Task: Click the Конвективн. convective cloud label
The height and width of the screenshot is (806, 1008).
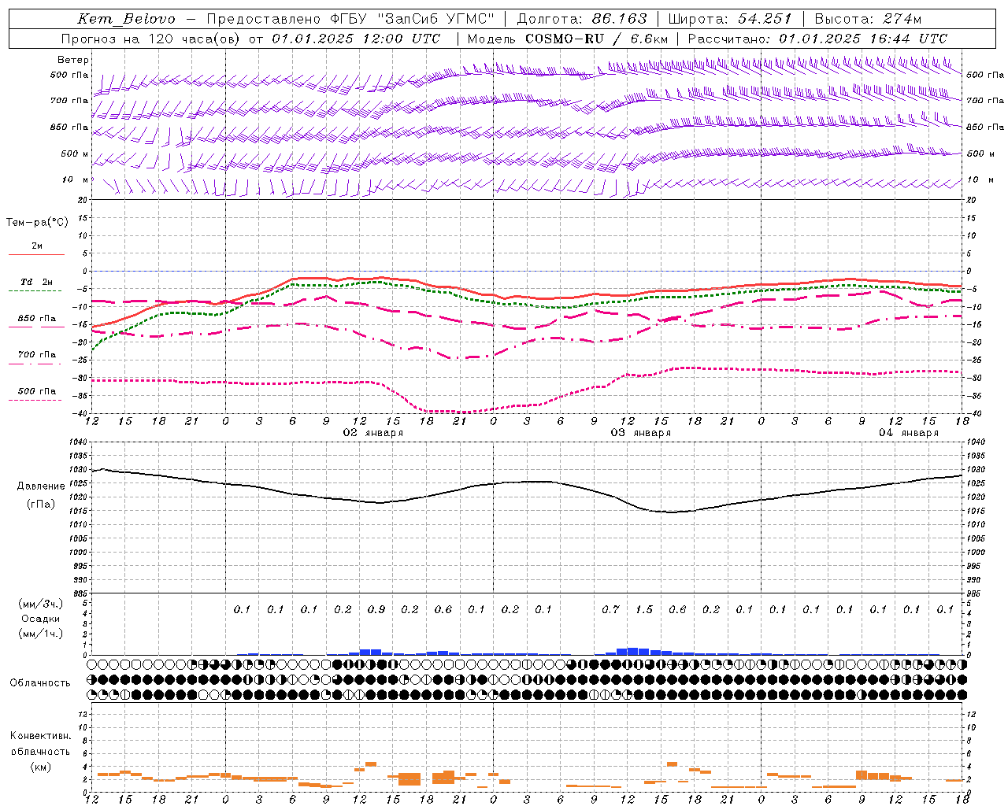Action: [x=40, y=736]
